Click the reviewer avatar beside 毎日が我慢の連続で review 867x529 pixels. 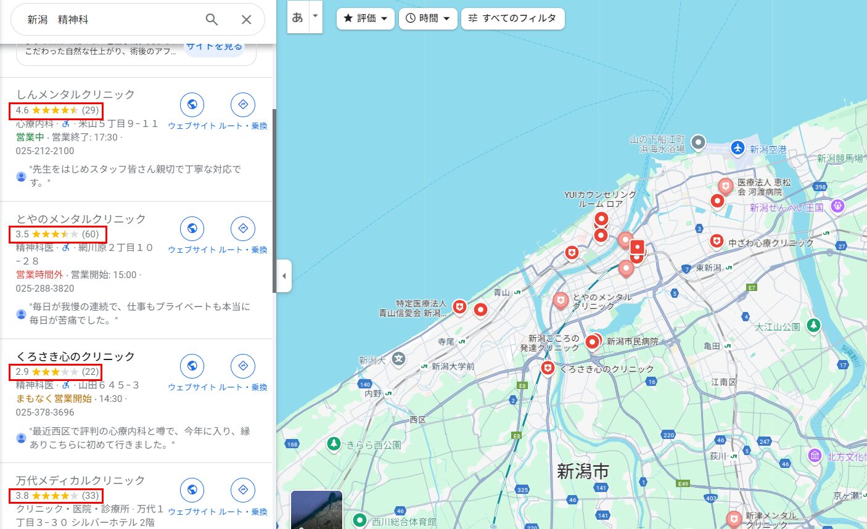21,314
